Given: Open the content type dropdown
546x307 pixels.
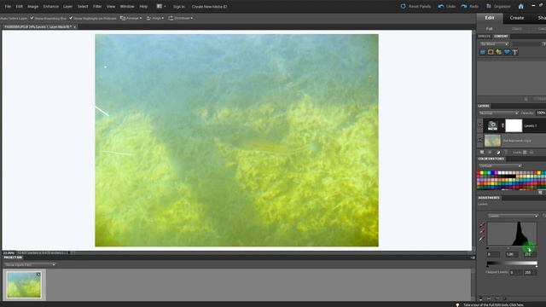Looking at the screenshot, I should (x=494, y=44).
